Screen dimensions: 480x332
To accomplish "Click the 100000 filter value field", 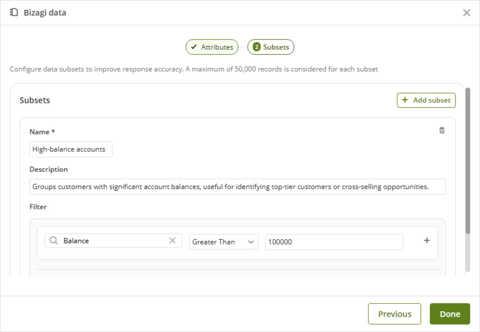I will point(334,242).
